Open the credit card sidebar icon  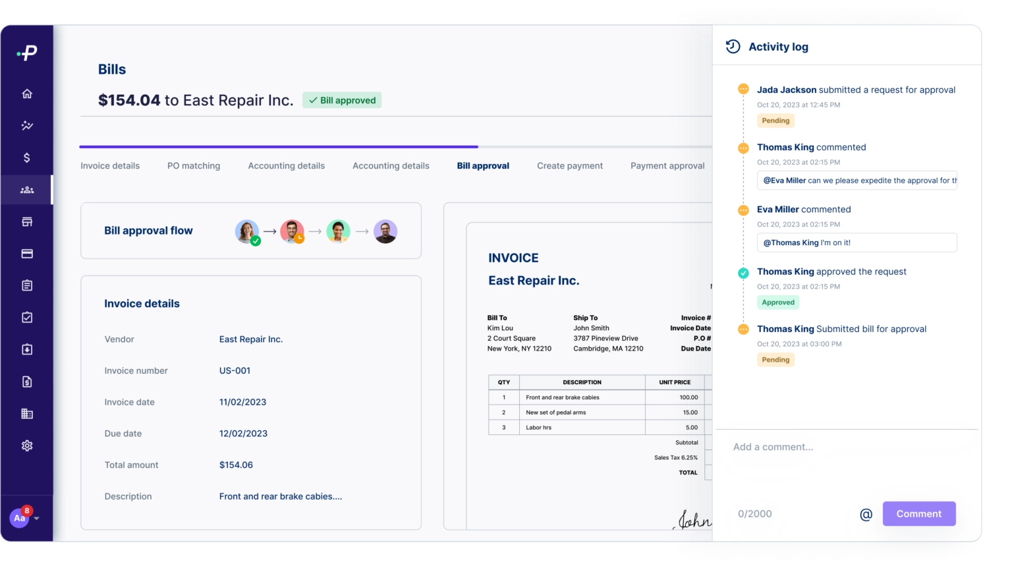click(x=27, y=254)
